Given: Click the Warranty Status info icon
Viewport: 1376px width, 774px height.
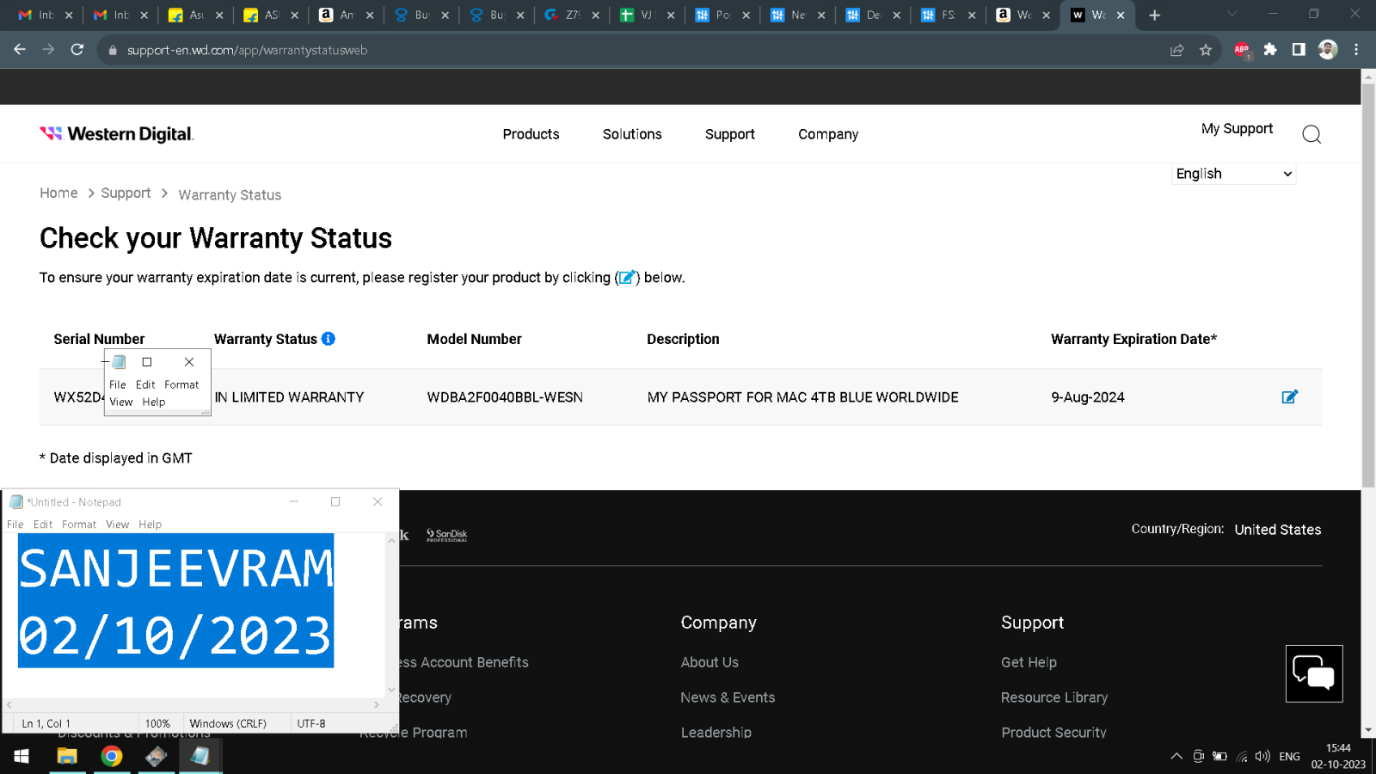Looking at the screenshot, I should (x=329, y=339).
